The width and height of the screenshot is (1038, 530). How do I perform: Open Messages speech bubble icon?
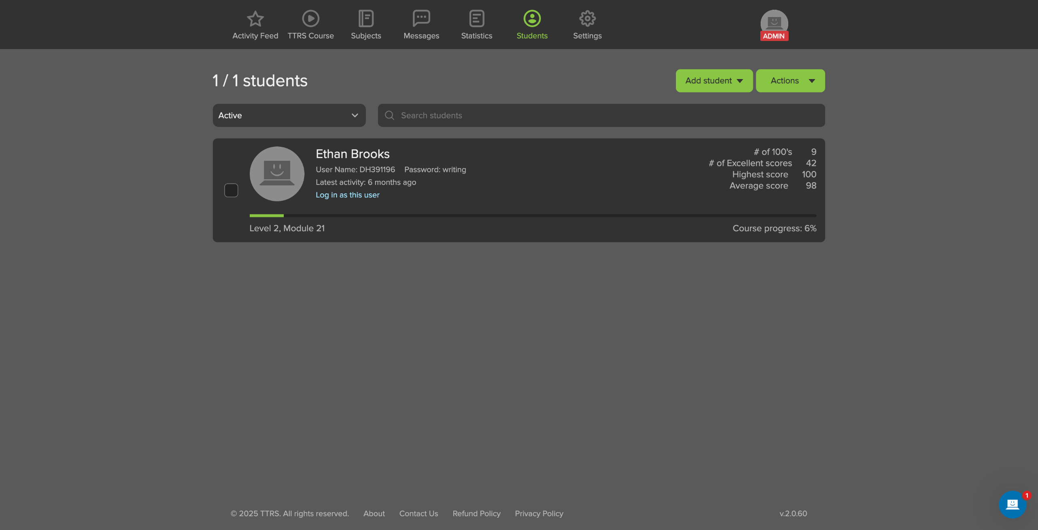coord(421,19)
